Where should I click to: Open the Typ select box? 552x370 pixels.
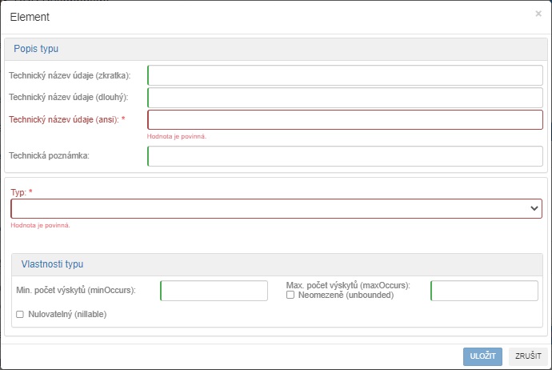(272, 208)
